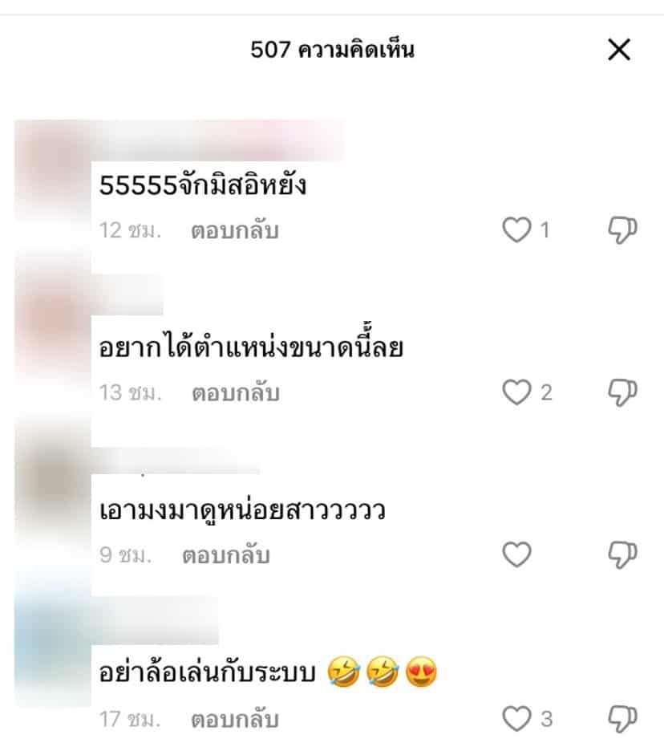Reply to the comment posted 13 ชม. ago
The image size is (664, 751).
coord(236,392)
